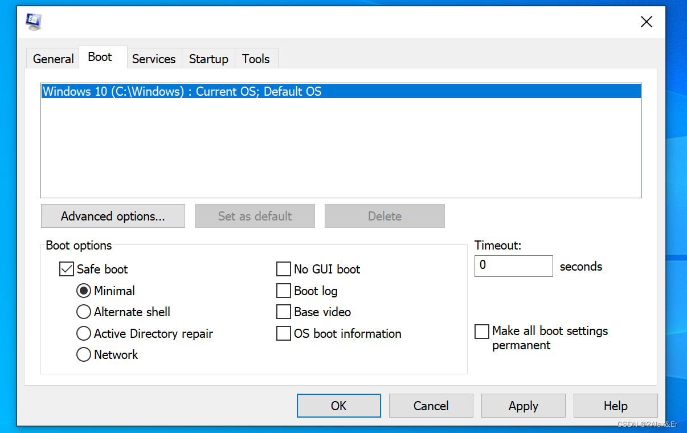Click the Cancel button
The width and height of the screenshot is (687, 433).
tap(431, 406)
